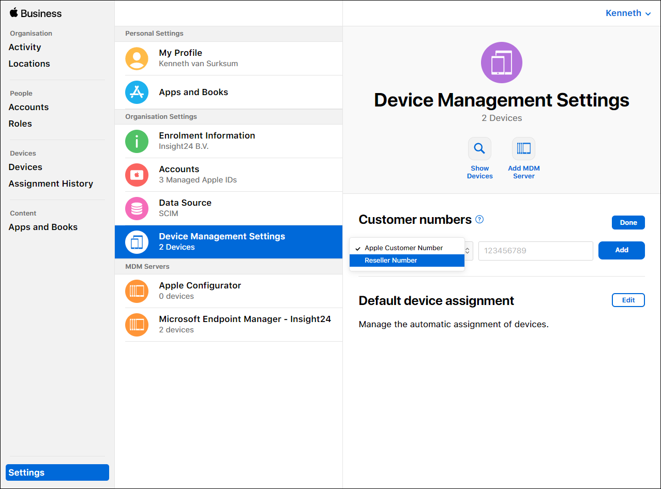Click the pink Data Source database icon
This screenshot has height=489, width=661.
coord(137,208)
